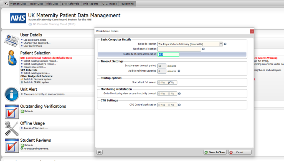Viewport: 284px width, 161px height.
Task: Click the Unit Alert info icon
Action: pos(12,94)
